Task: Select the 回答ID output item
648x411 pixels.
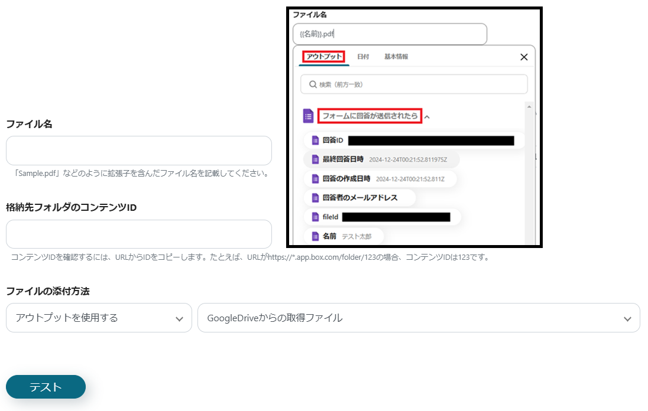Action: coord(414,141)
